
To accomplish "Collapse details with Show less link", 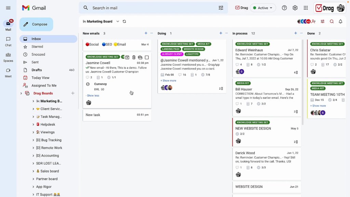I will (92, 95).
